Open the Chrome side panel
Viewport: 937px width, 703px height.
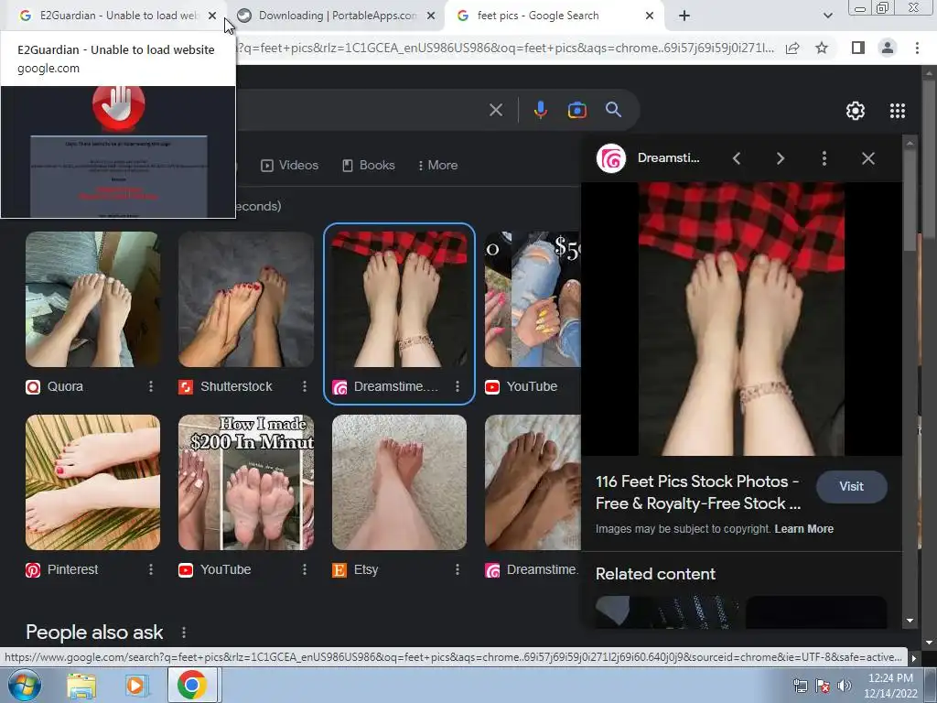(x=858, y=48)
